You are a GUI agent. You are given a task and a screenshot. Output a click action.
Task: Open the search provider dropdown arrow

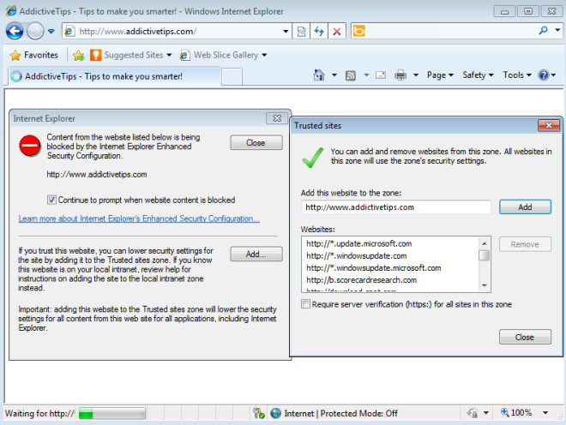pyautogui.click(x=557, y=31)
